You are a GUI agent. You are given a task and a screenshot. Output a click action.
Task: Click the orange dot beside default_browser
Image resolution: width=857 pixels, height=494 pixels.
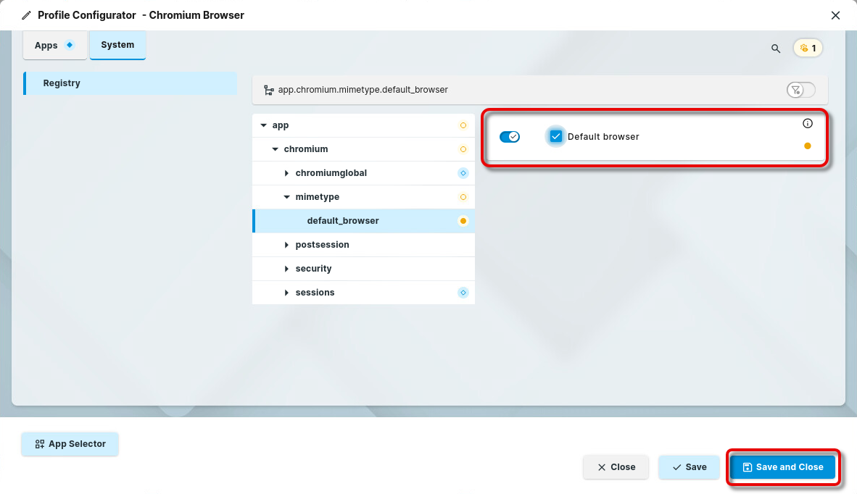[x=463, y=221]
